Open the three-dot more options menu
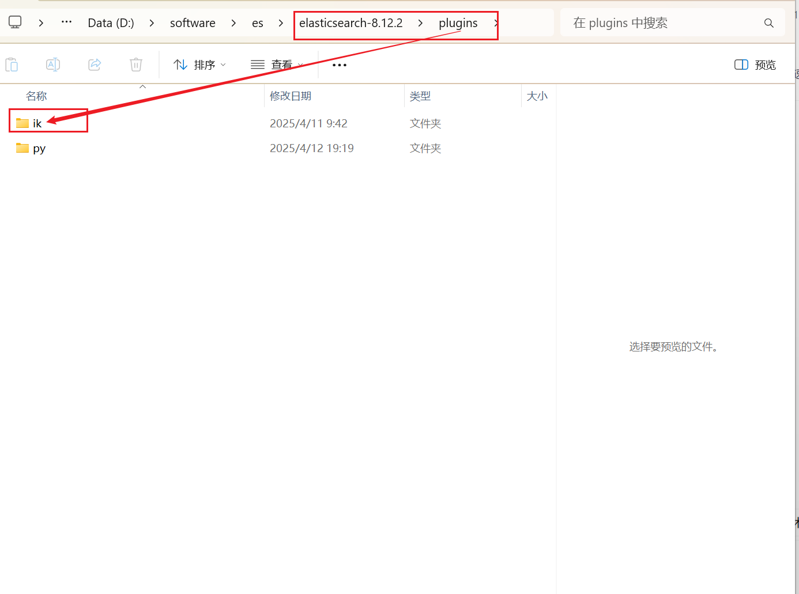 pos(340,65)
